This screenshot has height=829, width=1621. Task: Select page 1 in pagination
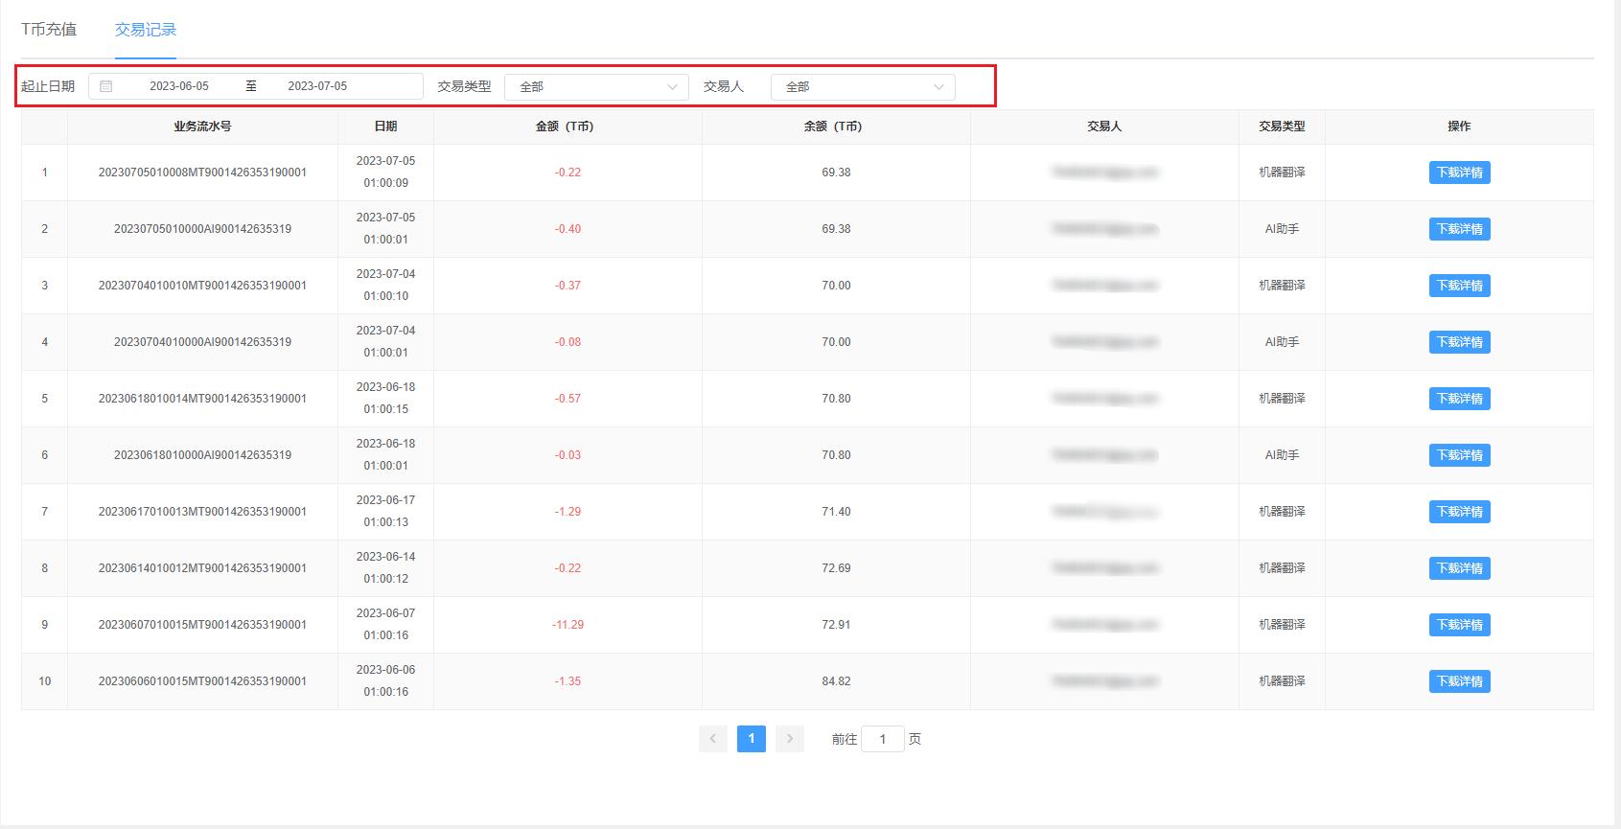(752, 739)
